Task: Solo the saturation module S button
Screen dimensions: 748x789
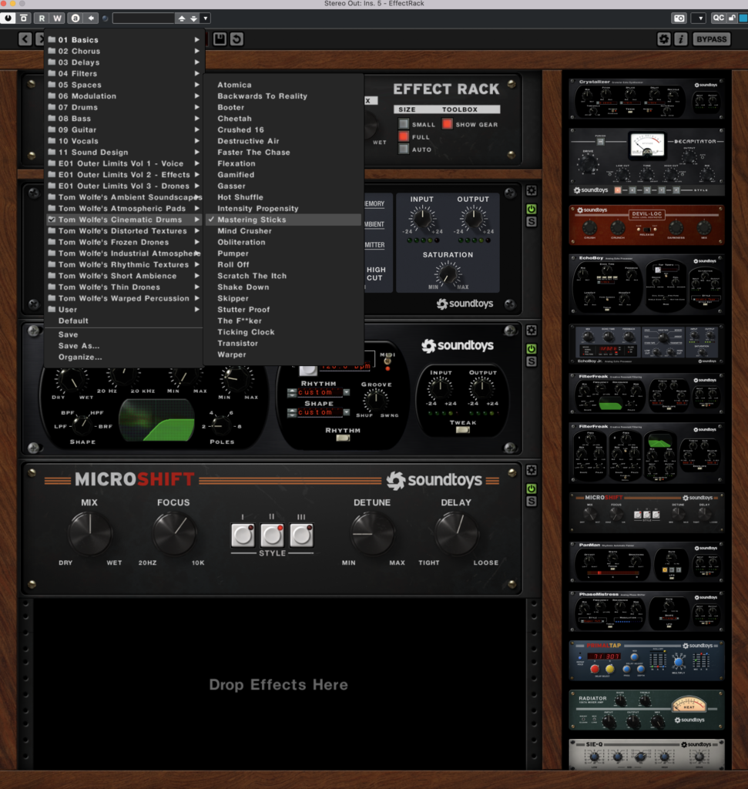Action: pyautogui.click(x=532, y=222)
